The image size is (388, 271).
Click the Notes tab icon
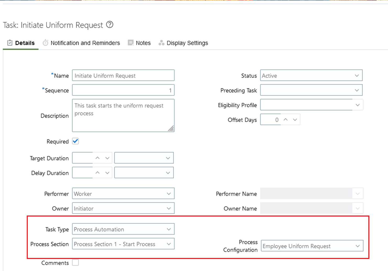131,43
